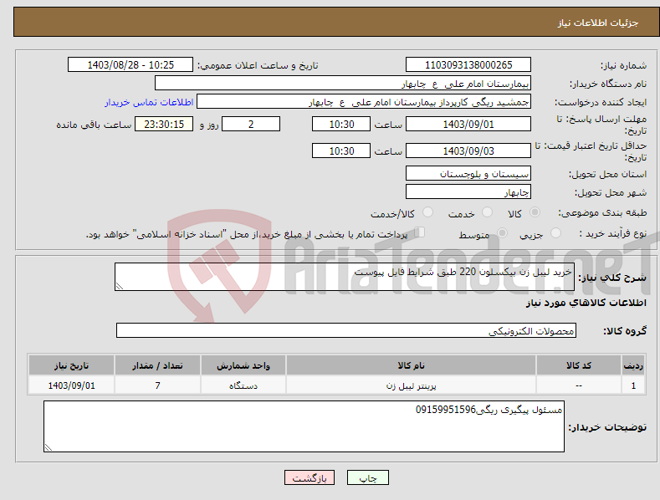Screen dimensions: 660x500
Task: Click the buyer notes text area
Action: pos(304,426)
